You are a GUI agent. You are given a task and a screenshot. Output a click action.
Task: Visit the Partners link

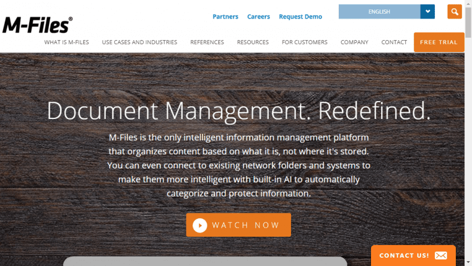tap(225, 17)
